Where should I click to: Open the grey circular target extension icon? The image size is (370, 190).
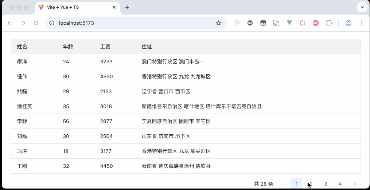point(237,23)
